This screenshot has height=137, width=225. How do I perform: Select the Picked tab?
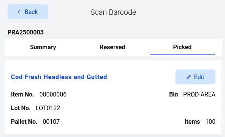182,47
